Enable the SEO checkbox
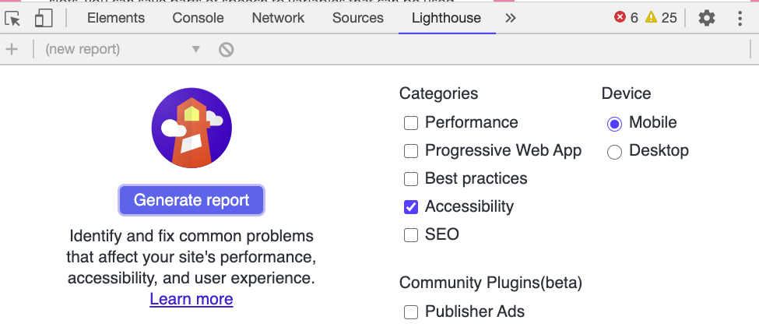The height and width of the screenshot is (334, 759). 411,235
